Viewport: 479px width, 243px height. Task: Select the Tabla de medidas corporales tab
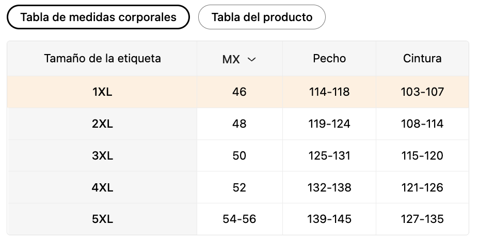click(98, 17)
